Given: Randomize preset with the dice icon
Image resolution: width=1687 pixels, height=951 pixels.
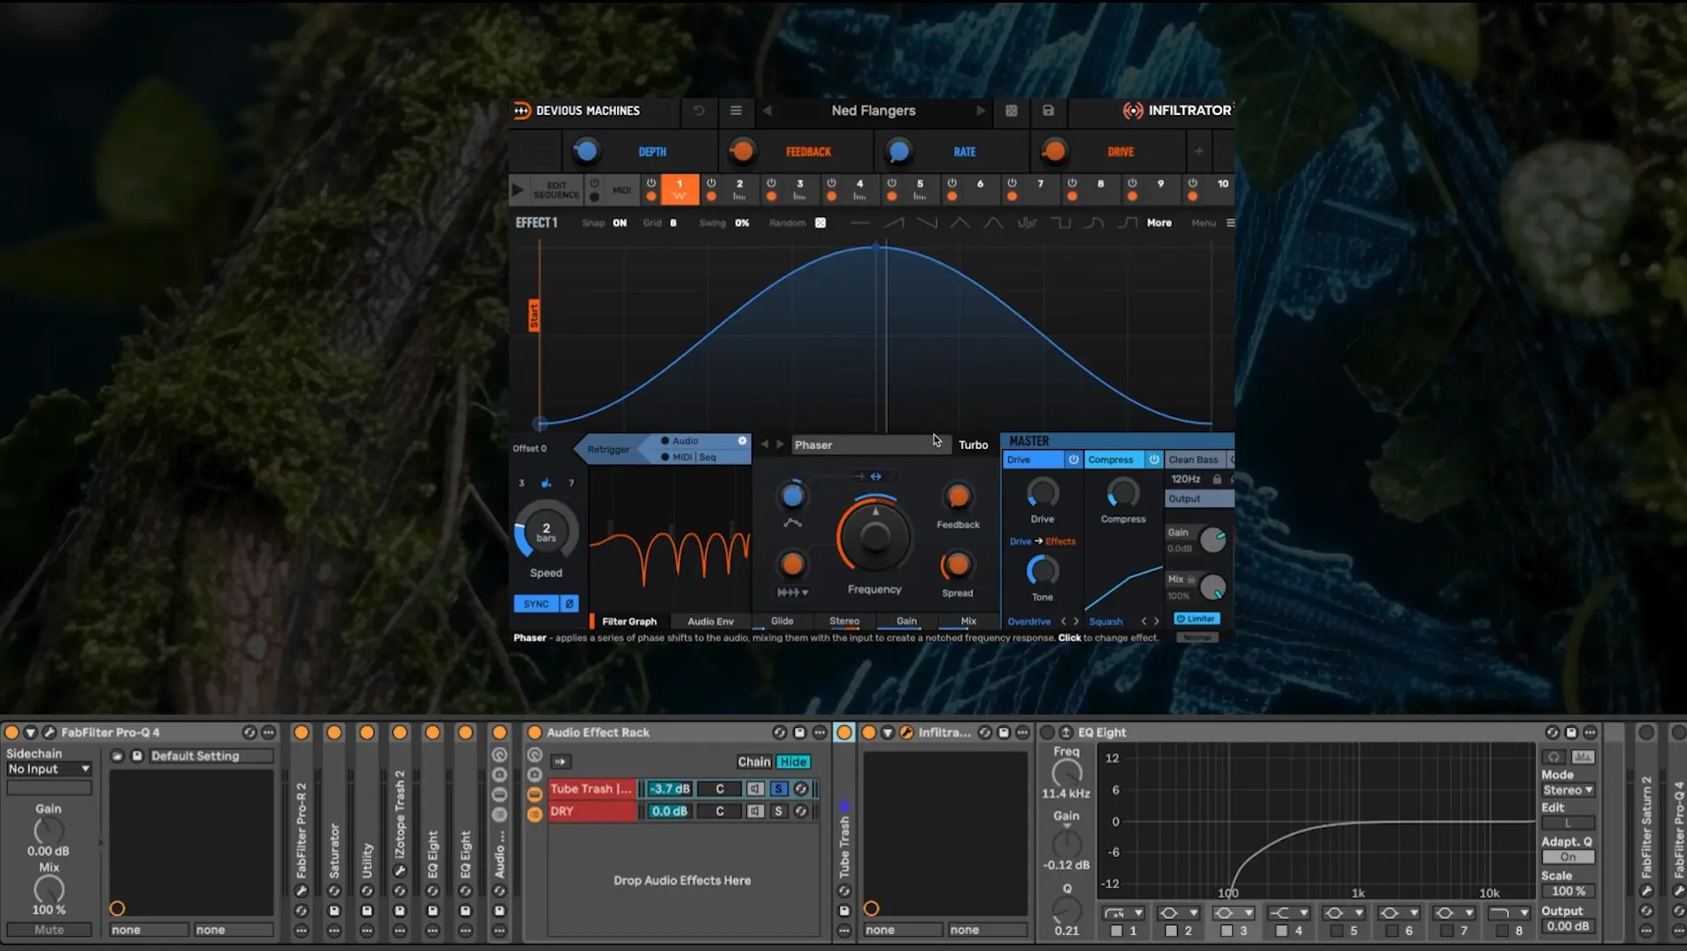Looking at the screenshot, I should click(1011, 111).
